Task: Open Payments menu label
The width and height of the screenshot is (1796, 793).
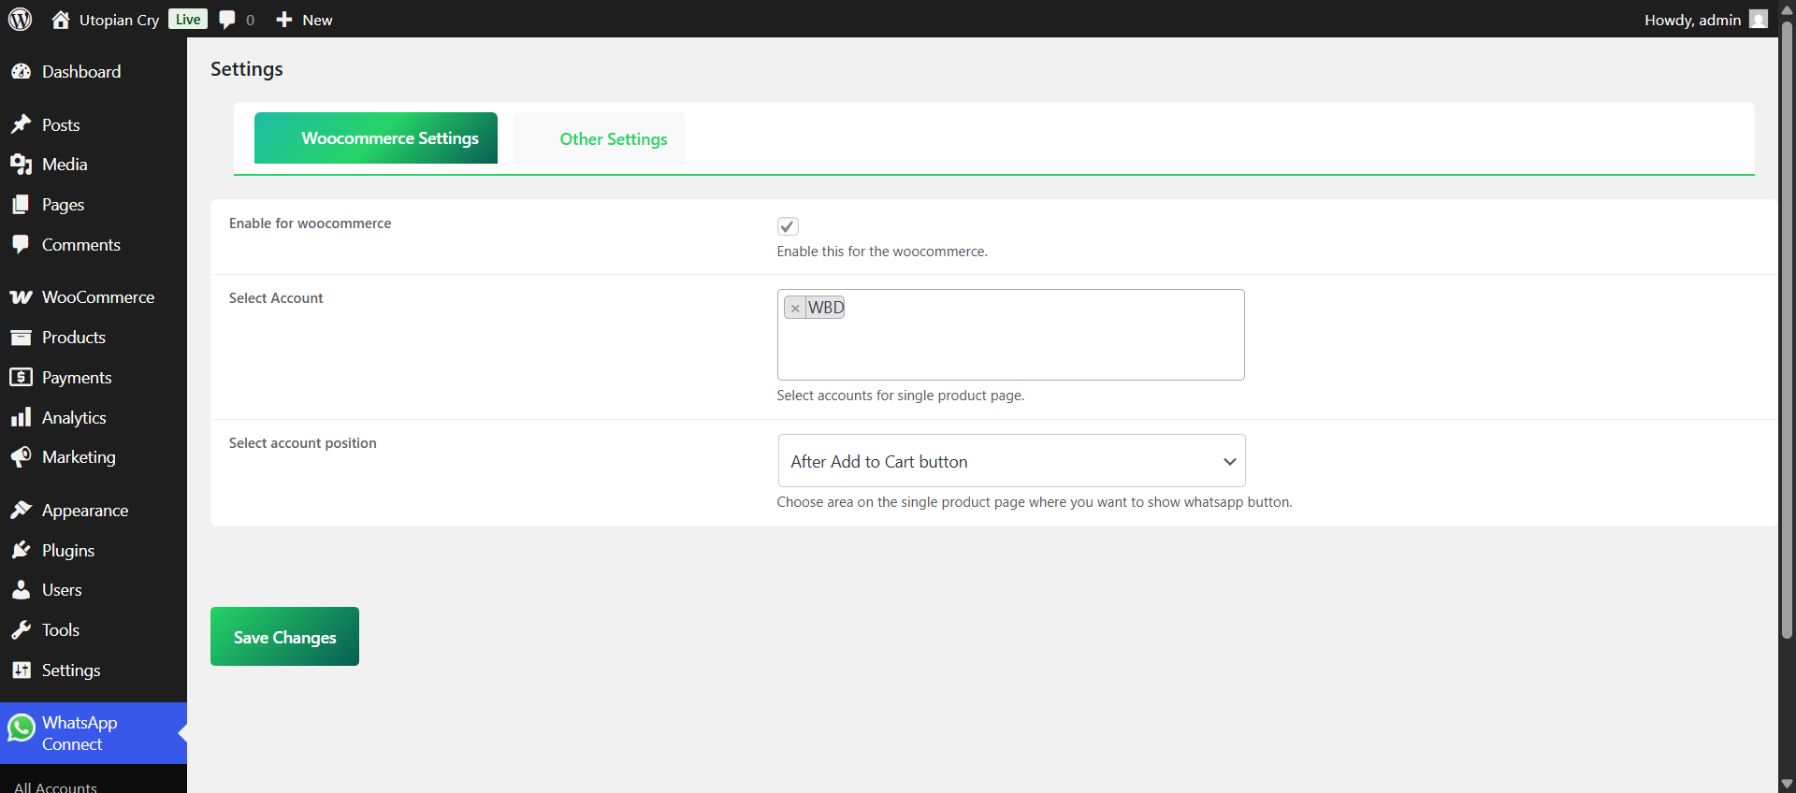Action: click(77, 377)
